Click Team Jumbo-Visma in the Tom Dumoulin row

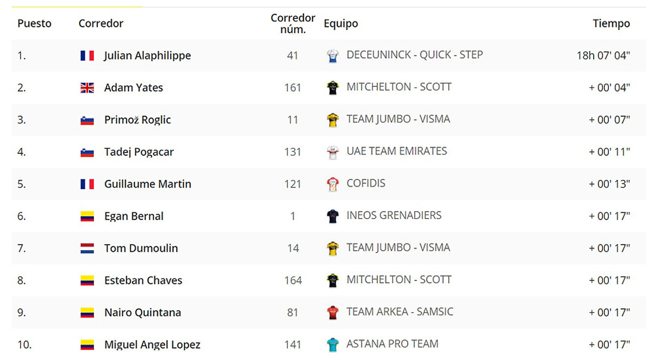[x=398, y=248]
